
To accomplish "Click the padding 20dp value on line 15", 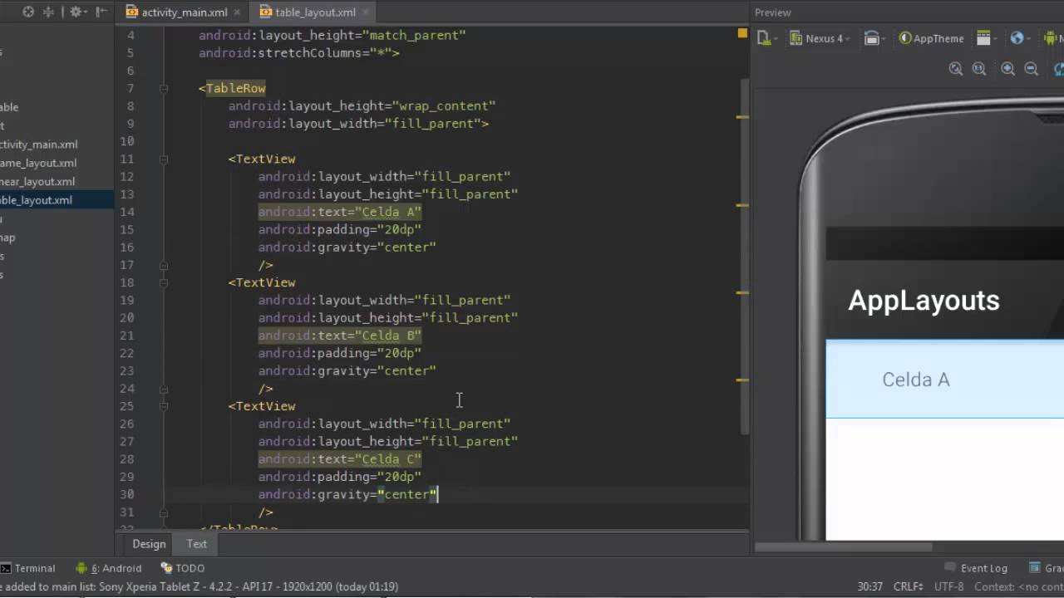I will click(397, 229).
